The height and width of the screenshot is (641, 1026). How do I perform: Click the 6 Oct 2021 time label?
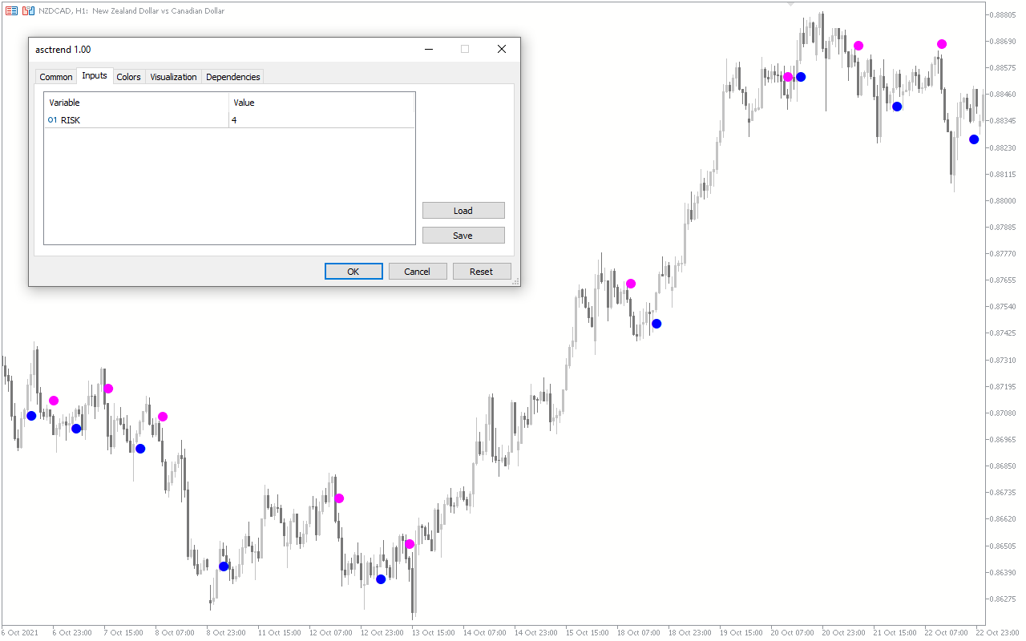click(20, 633)
